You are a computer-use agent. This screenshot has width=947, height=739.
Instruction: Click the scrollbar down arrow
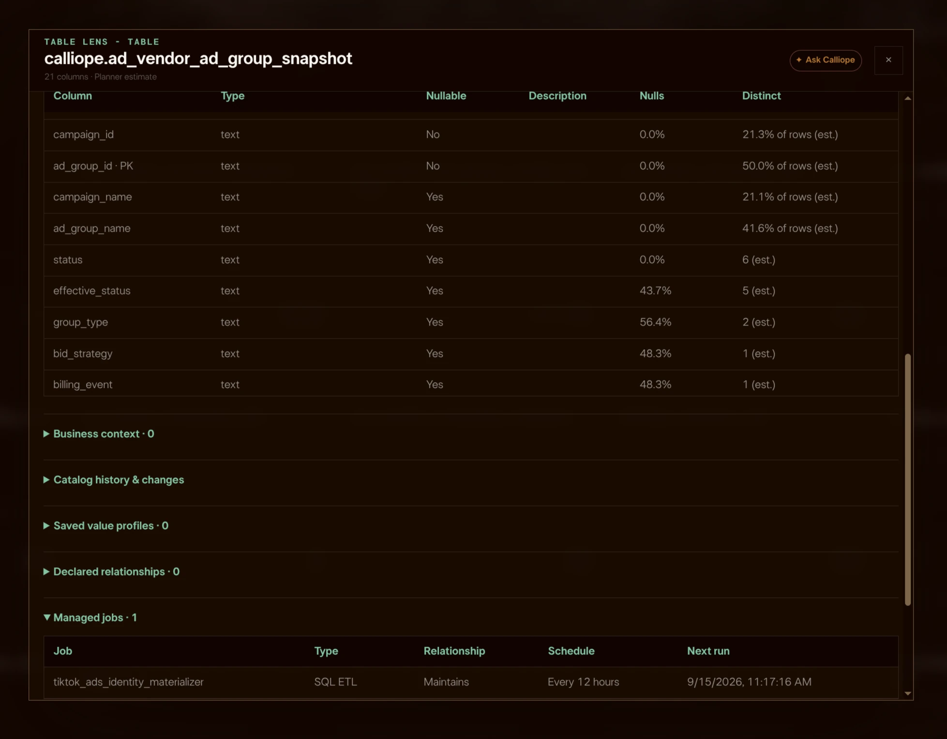coord(908,694)
